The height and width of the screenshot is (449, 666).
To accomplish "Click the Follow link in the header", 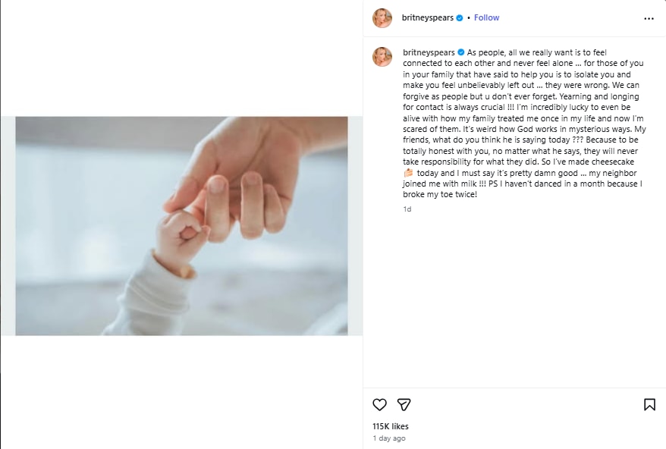I will tap(486, 17).
